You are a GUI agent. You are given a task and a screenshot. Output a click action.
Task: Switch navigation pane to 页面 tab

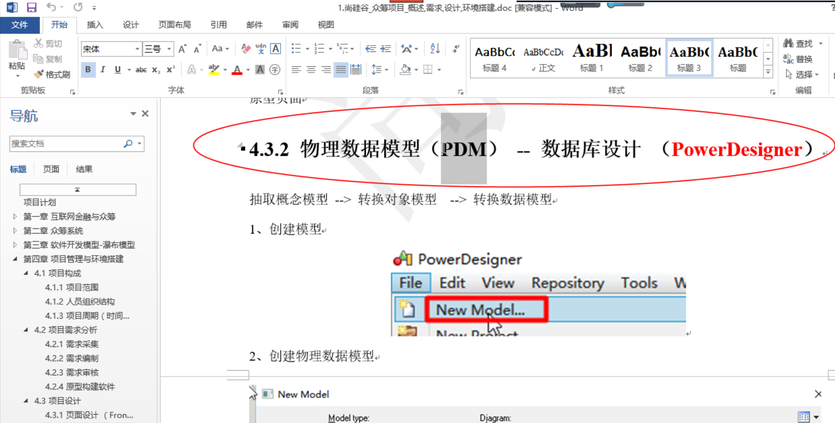click(51, 169)
